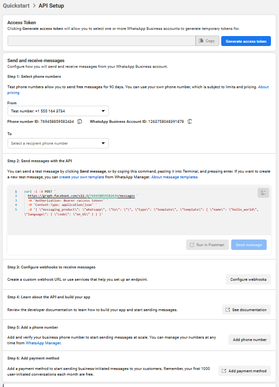
Task: Open About message templates link
Action: pyautogui.click(x=174, y=177)
